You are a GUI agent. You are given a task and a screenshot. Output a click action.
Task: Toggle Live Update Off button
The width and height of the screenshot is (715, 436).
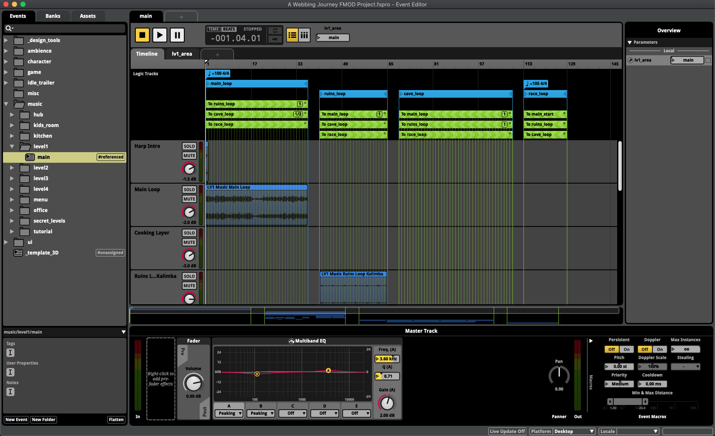(507, 431)
